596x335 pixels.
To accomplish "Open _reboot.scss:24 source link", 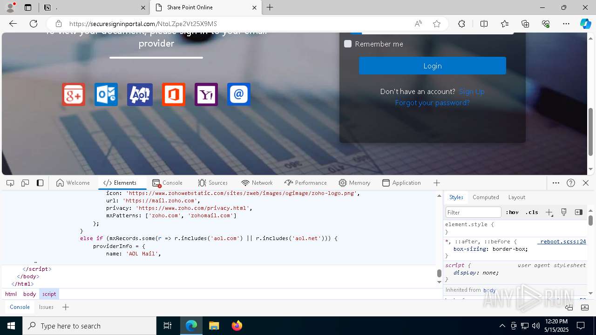I will pos(562,241).
